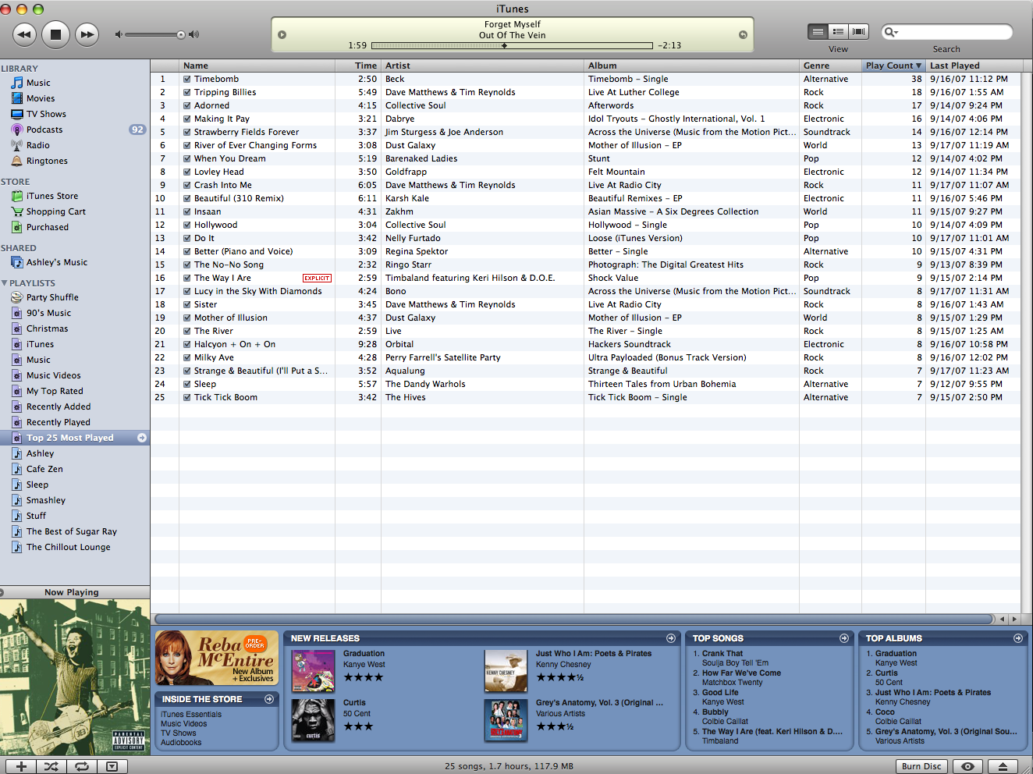This screenshot has width=1033, height=774.
Task: Click right arrow in the now-playing display
Action: [x=743, y=34]
